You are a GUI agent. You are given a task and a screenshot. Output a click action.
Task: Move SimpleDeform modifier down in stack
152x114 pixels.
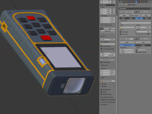point(147,12)
